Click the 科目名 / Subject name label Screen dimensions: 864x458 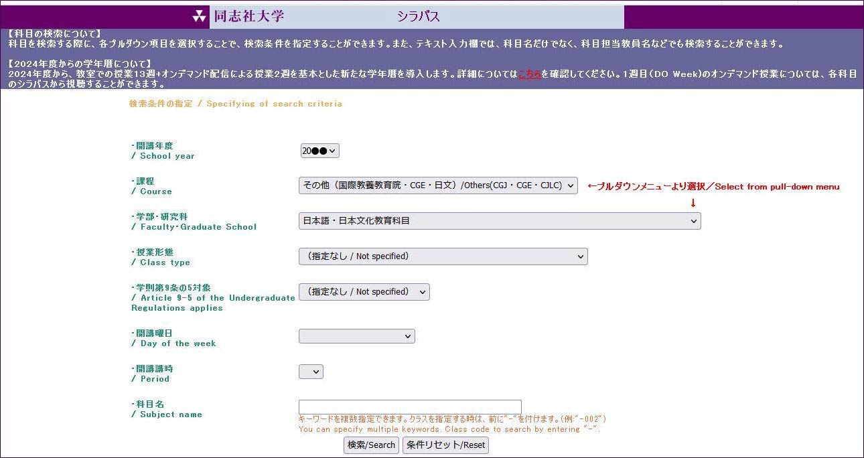(166, 409)
